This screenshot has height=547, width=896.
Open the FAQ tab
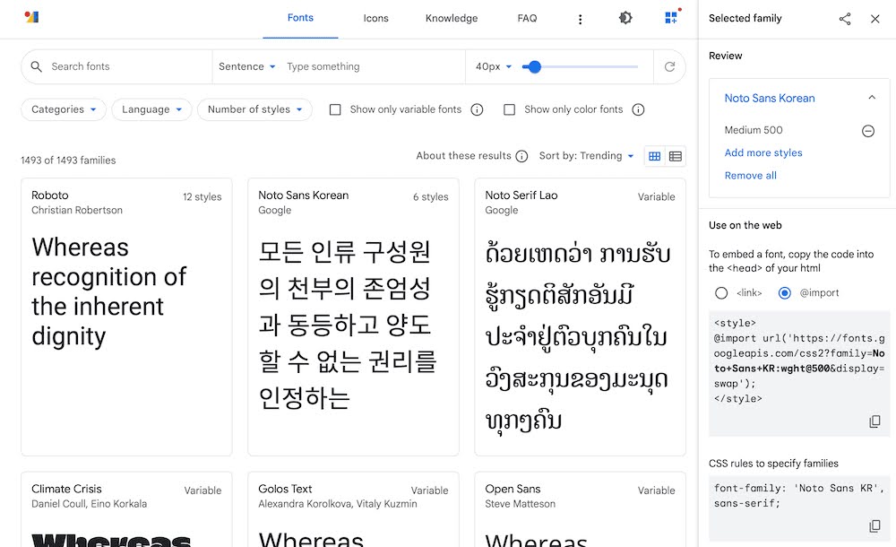click(527, 18)
